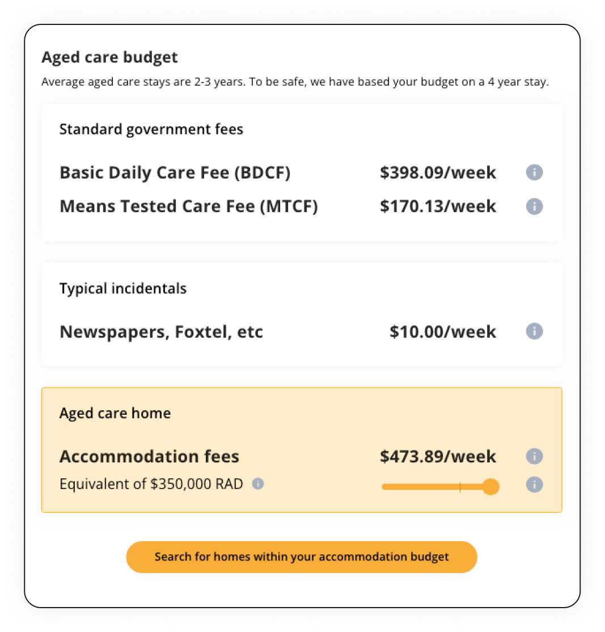Click info icon right of the accommodation slider
This screenshot has width=605, height=632.
(534, 484)
